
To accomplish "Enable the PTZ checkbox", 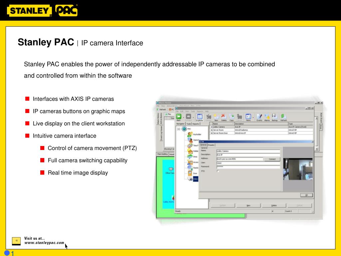I will tap(218, 171).
